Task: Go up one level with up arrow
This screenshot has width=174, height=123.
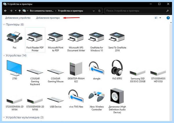Action: 20,11
